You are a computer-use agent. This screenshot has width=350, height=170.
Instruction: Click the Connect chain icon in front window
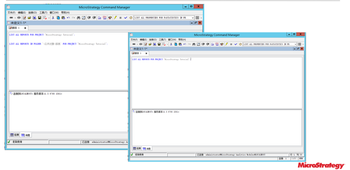point(134,44)
